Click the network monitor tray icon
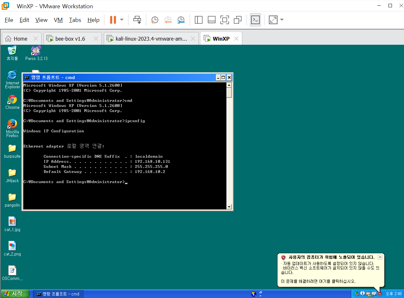 coord(374,294)
